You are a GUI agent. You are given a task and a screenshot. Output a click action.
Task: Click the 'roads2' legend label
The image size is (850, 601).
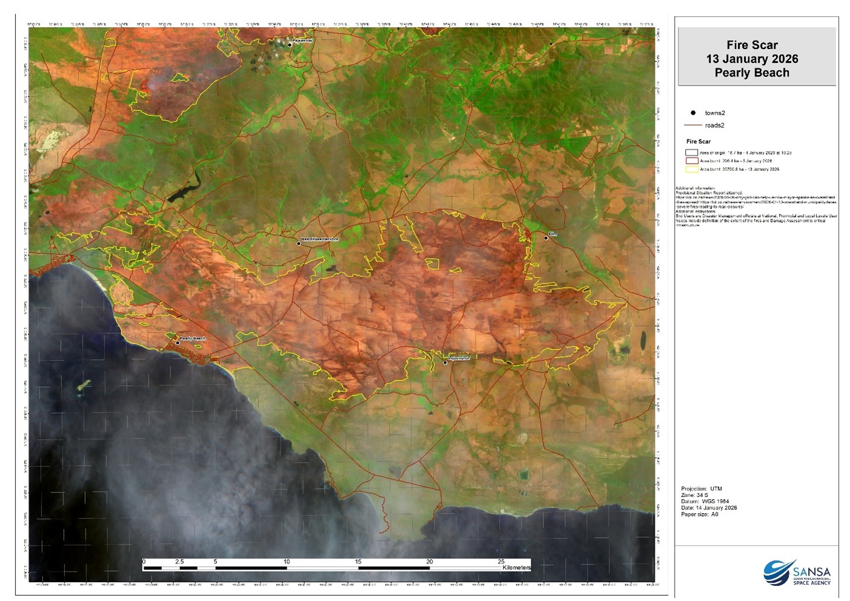point(714,125)
